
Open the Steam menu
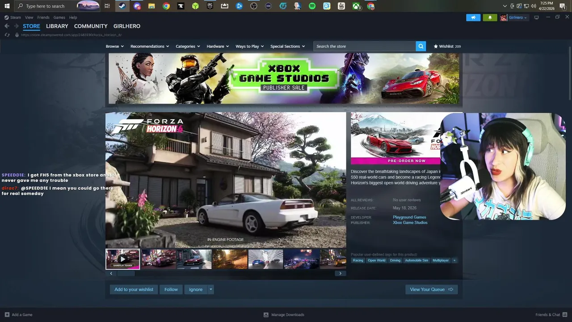click(13, 17)
